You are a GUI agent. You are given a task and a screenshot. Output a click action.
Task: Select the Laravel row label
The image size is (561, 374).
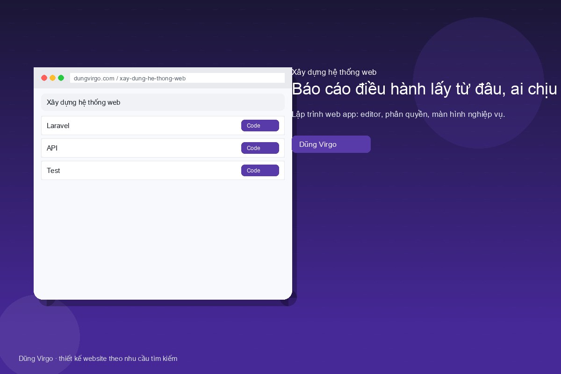[58, 126]
